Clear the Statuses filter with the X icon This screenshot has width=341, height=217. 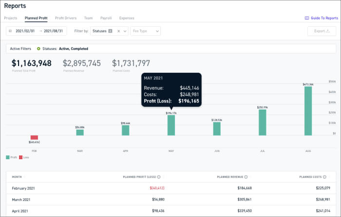[x=119, y=31]
